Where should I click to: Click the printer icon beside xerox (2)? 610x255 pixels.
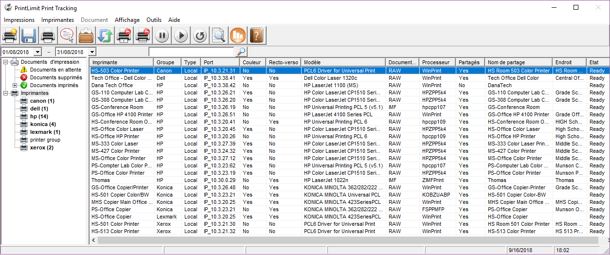(24, 147)
